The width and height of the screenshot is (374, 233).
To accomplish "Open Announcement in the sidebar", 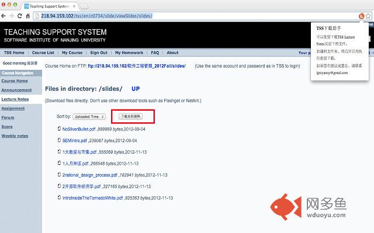I will [16, 90].
